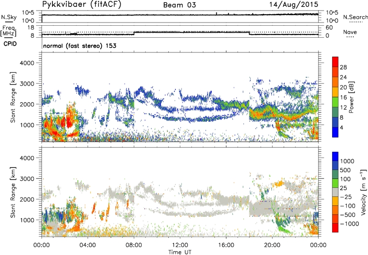Click the 'normal (fast stereo) 153' text
Image resolution: width=368 pixels, height=255 pixels.
[x=80, y=46]
